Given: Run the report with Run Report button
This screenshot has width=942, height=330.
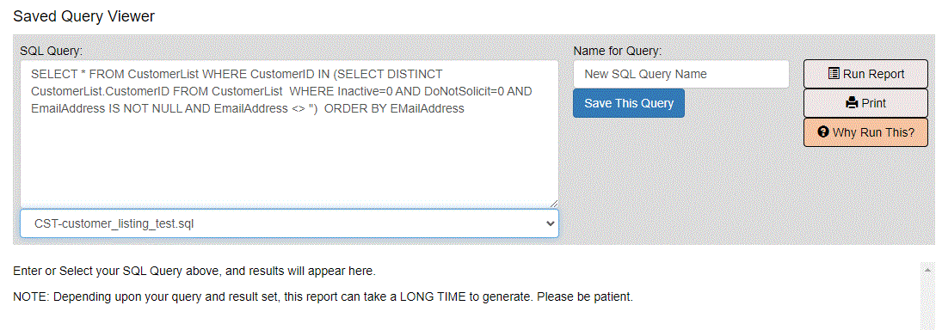Looking at the screenshot, I should 865,74.
